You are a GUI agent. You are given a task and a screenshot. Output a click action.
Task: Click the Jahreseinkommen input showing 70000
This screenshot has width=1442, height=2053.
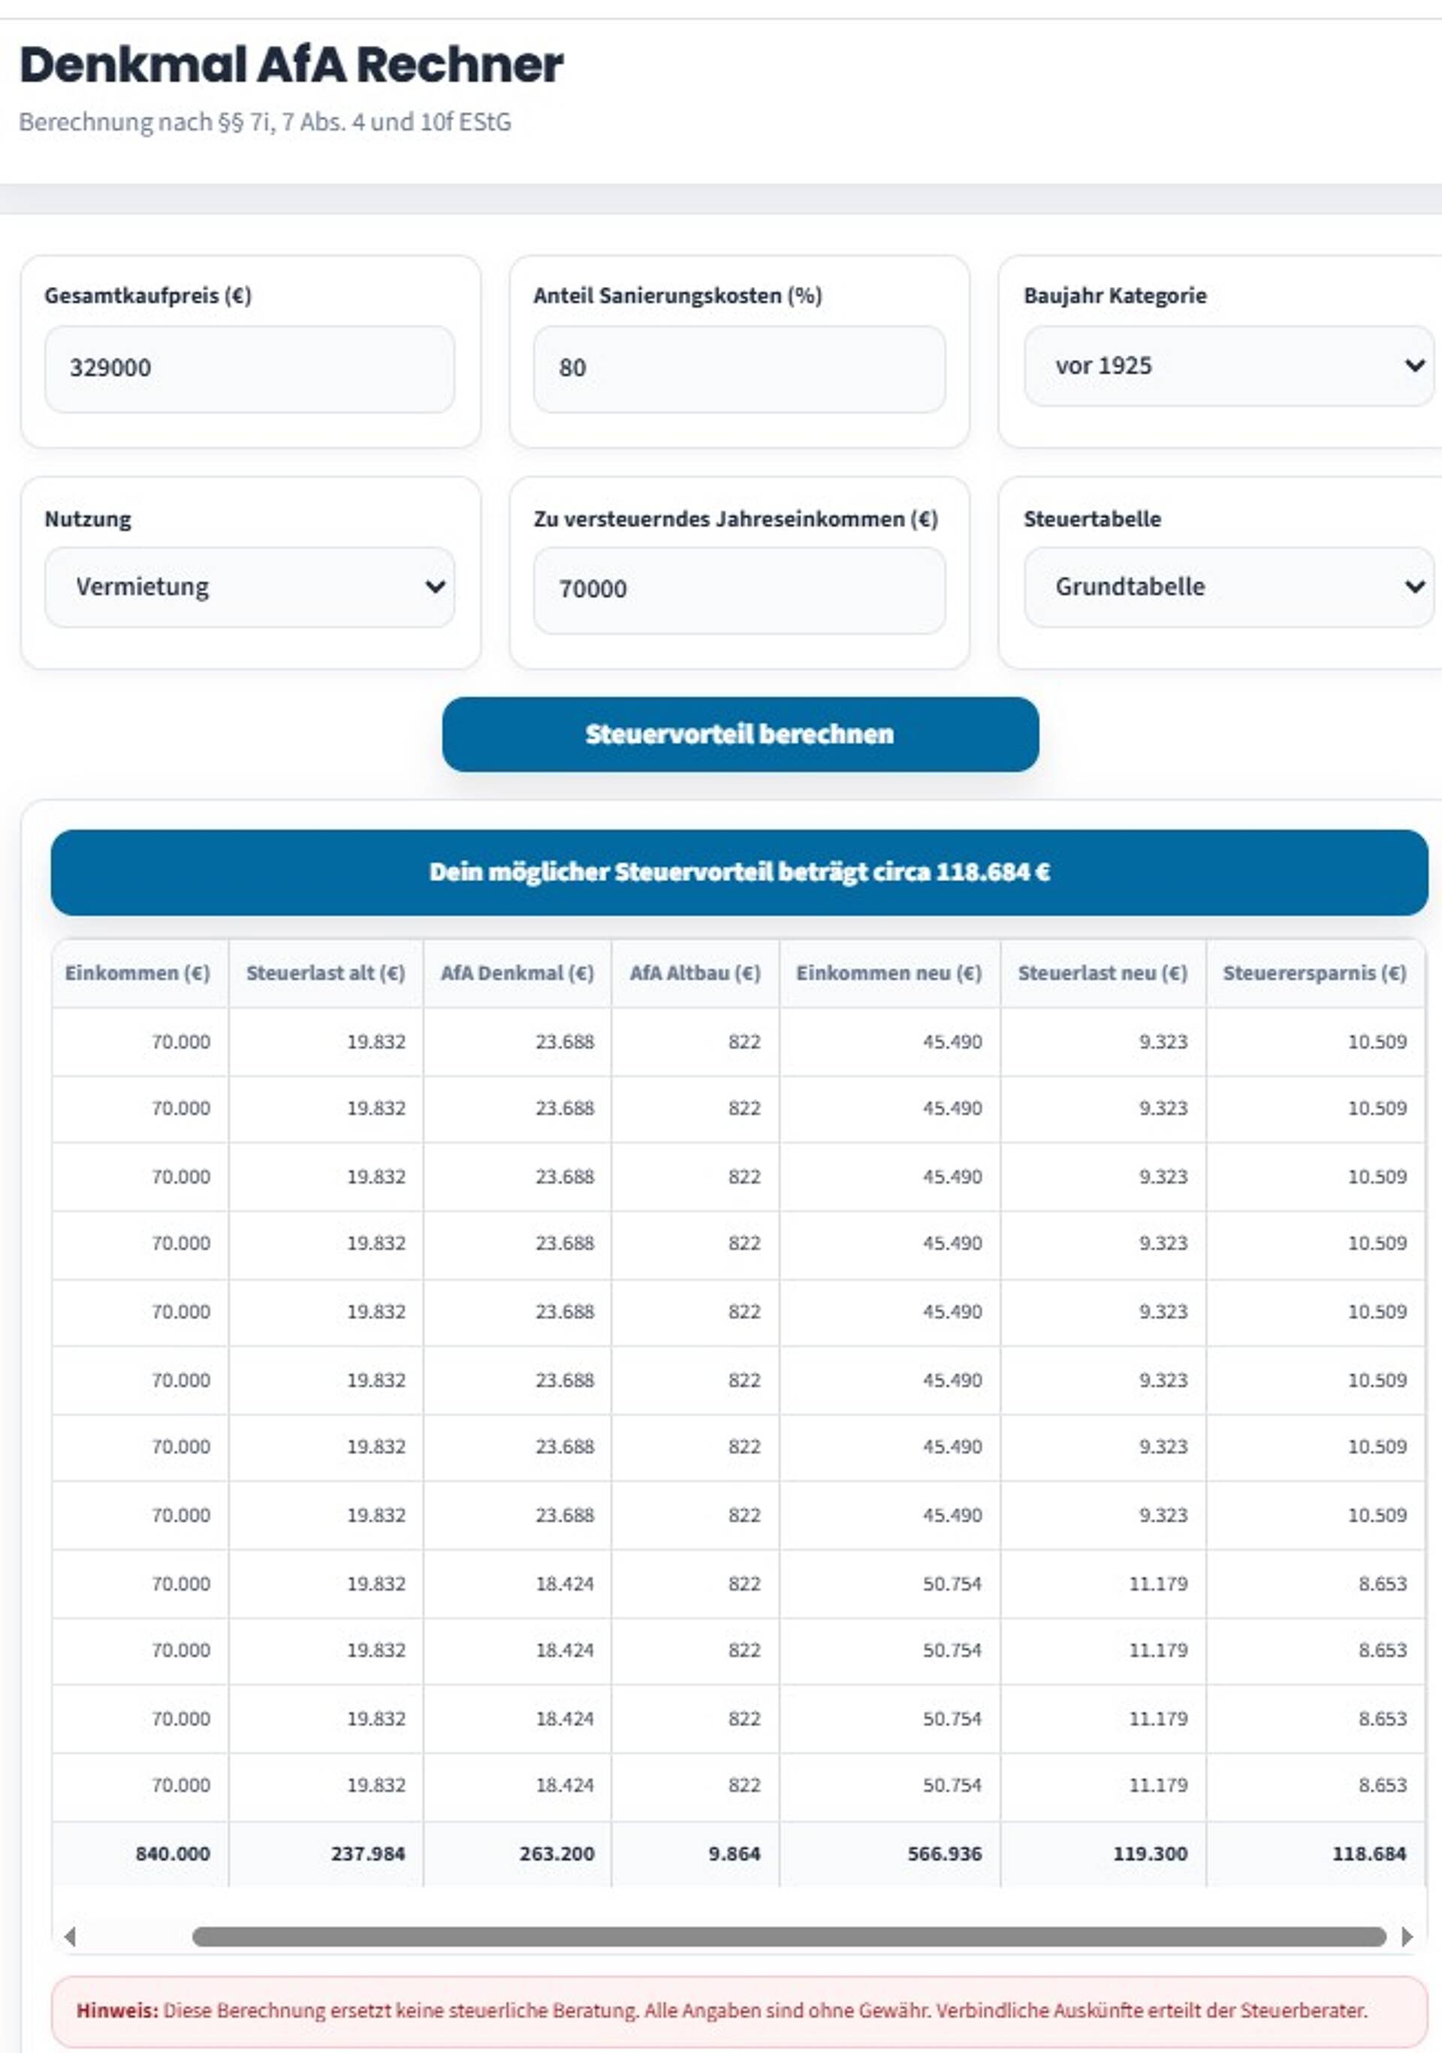[x=739, y=590]
